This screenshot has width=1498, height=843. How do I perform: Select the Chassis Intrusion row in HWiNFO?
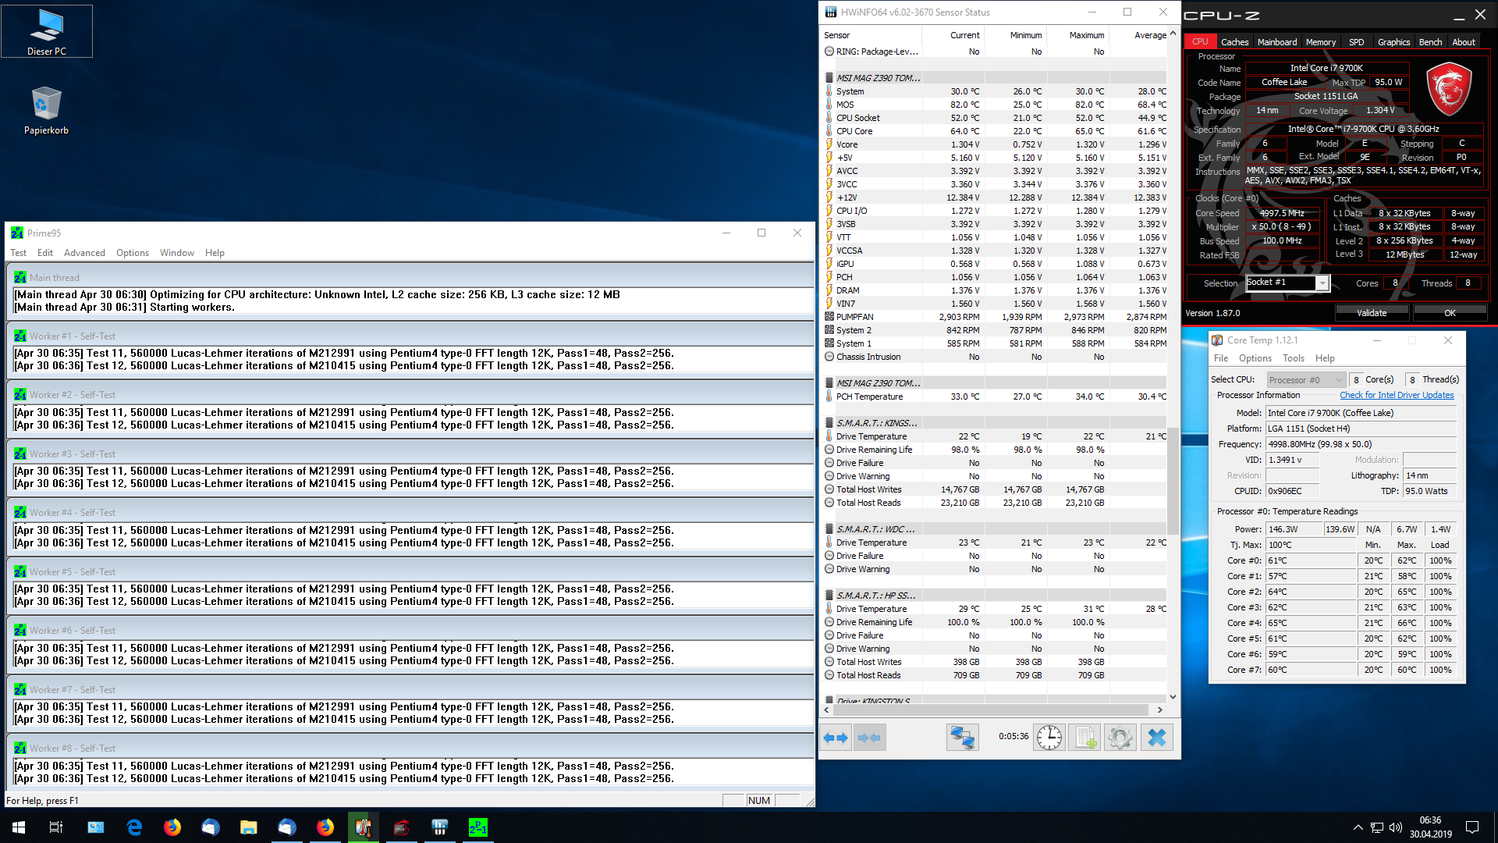tap(996, 357)
